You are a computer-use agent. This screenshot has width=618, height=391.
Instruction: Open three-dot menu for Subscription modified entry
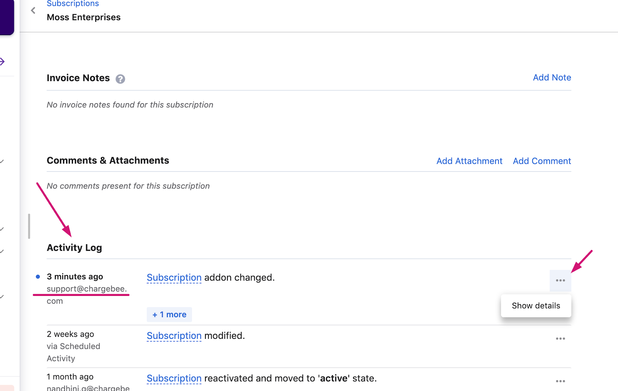point(560,339)
